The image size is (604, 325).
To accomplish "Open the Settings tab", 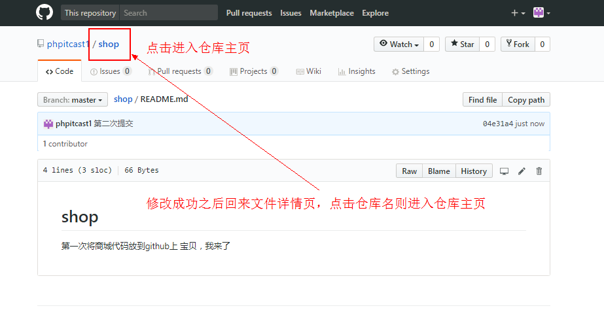I will point(410,71).
